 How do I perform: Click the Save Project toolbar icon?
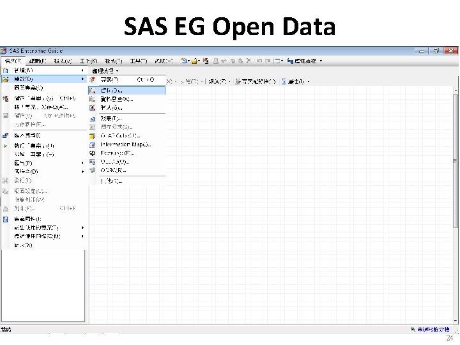[x=205, y=61]
